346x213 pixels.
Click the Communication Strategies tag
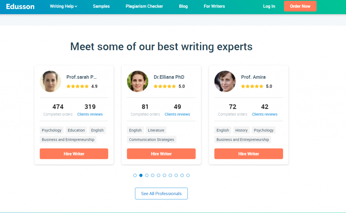[152, 139]
